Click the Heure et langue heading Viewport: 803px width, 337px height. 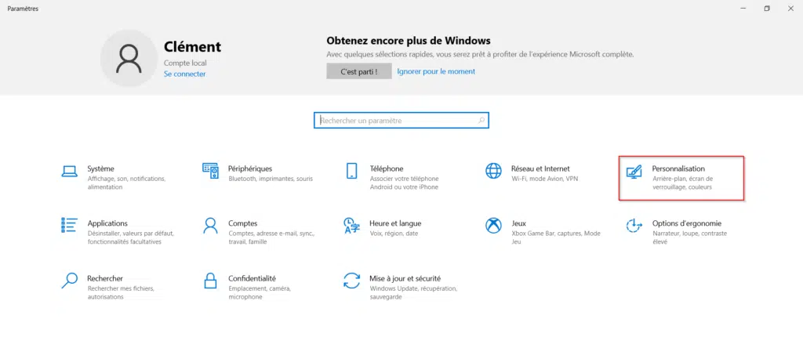[395, 223]
